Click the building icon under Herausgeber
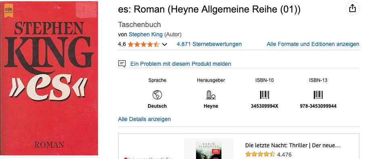Screen dimensions: 365x159 tap(211, 95)
